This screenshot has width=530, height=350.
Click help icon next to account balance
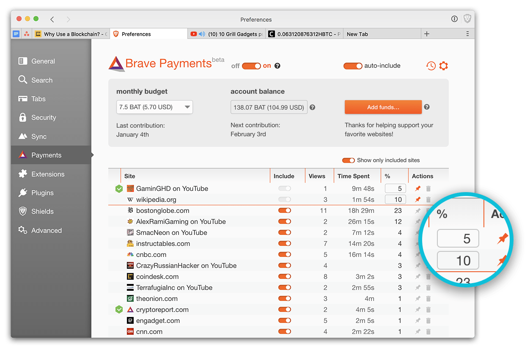[x=313, y=107]
